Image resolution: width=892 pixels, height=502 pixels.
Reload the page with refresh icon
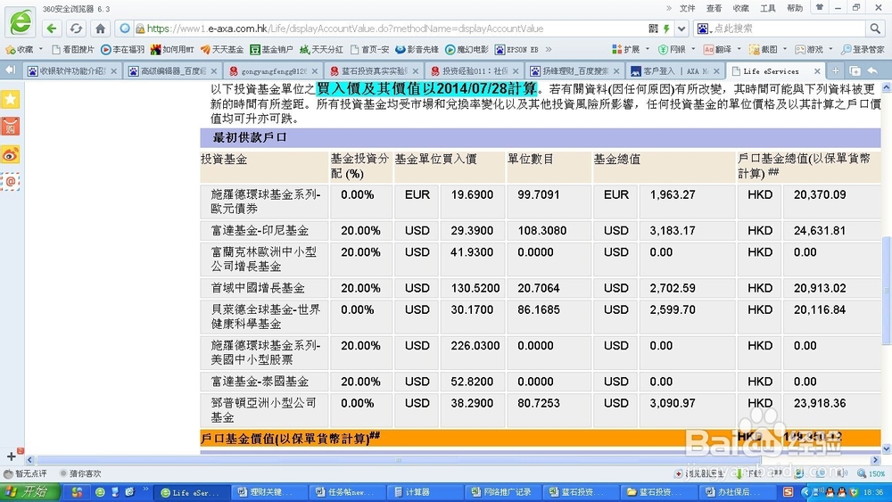point(76,29)
